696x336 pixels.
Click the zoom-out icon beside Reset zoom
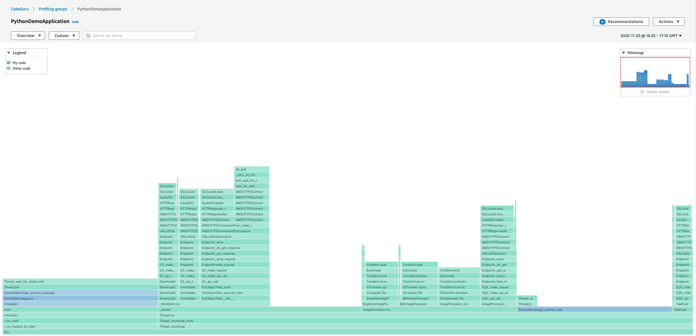[x=642, y=92]
